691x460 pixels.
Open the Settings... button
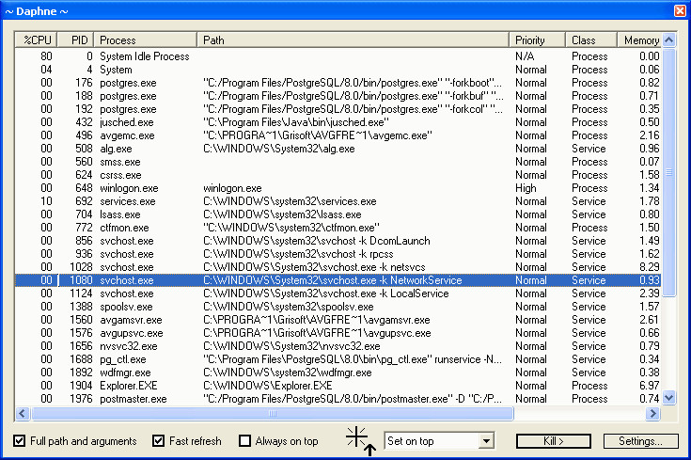coord(640,441)
